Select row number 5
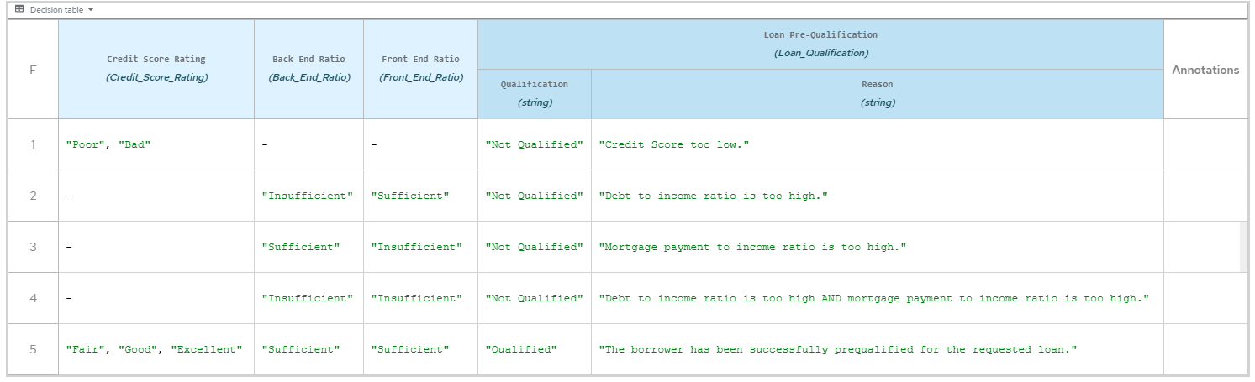This screenshot has height=382, width=1255. click(x=33, y=349)
